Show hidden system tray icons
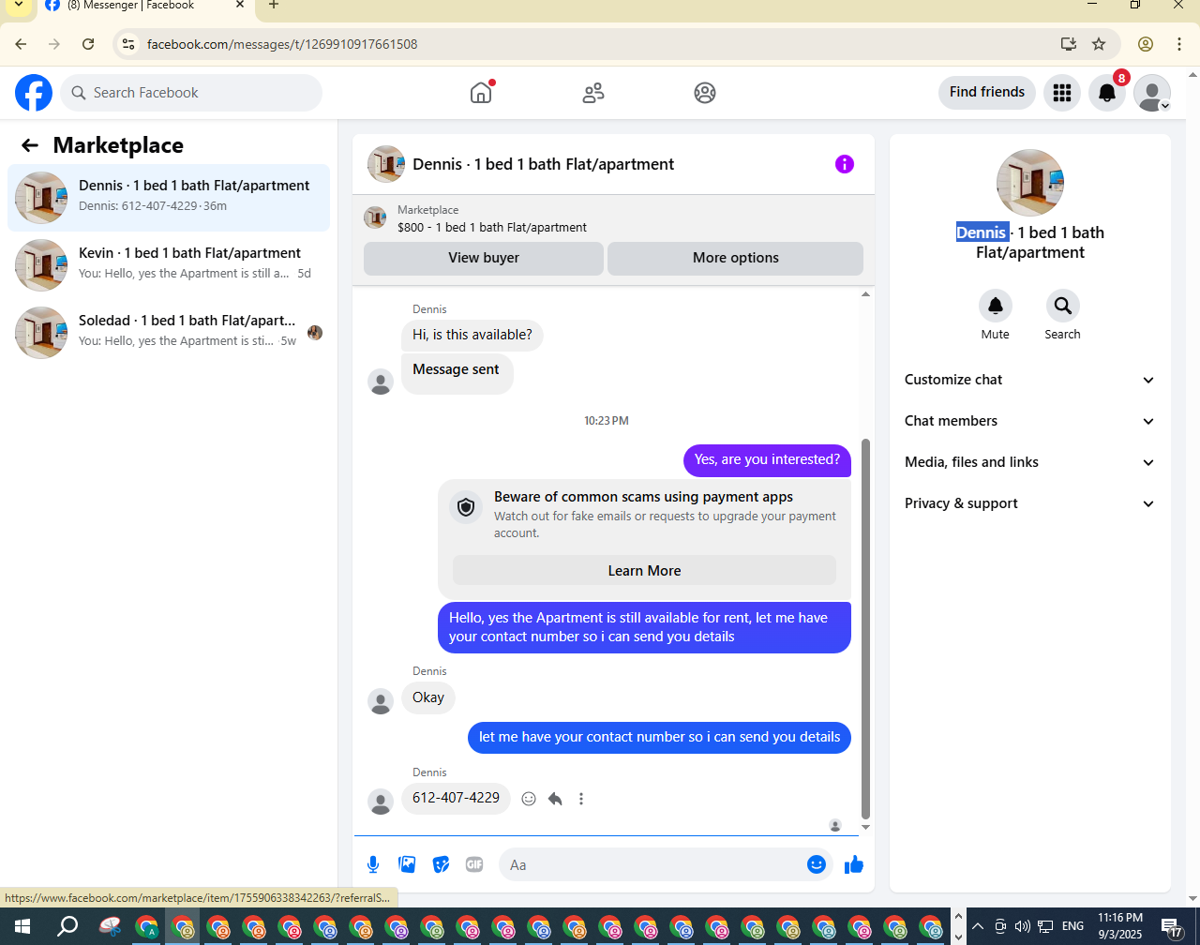Viewport: 1200px width, 945px height. pyautogui.click(x=978, y=926)
